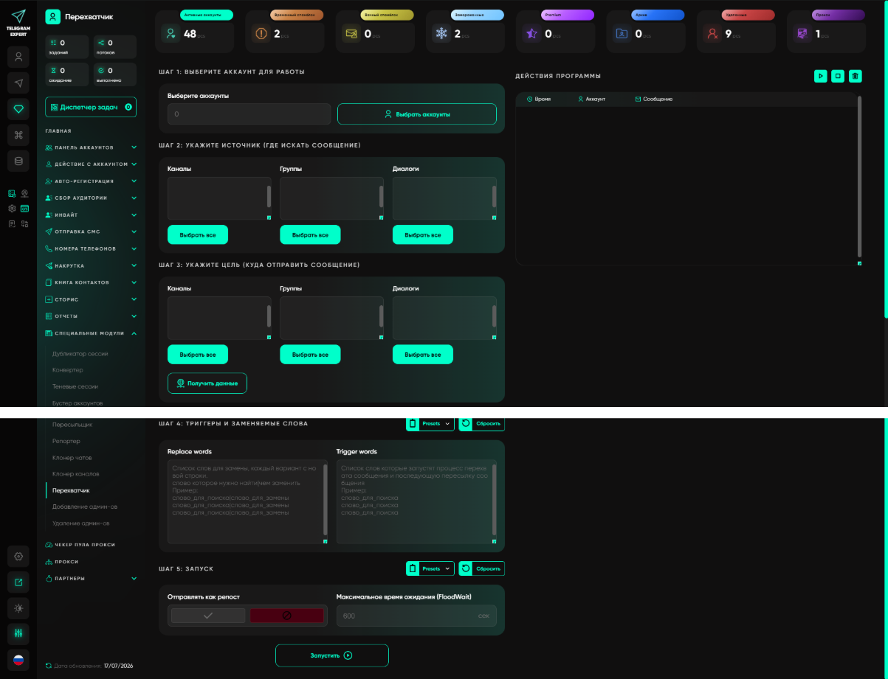This screenshot has width=888, height=679.
Task: Click the Replace words text area
Action: coord(247,502)
